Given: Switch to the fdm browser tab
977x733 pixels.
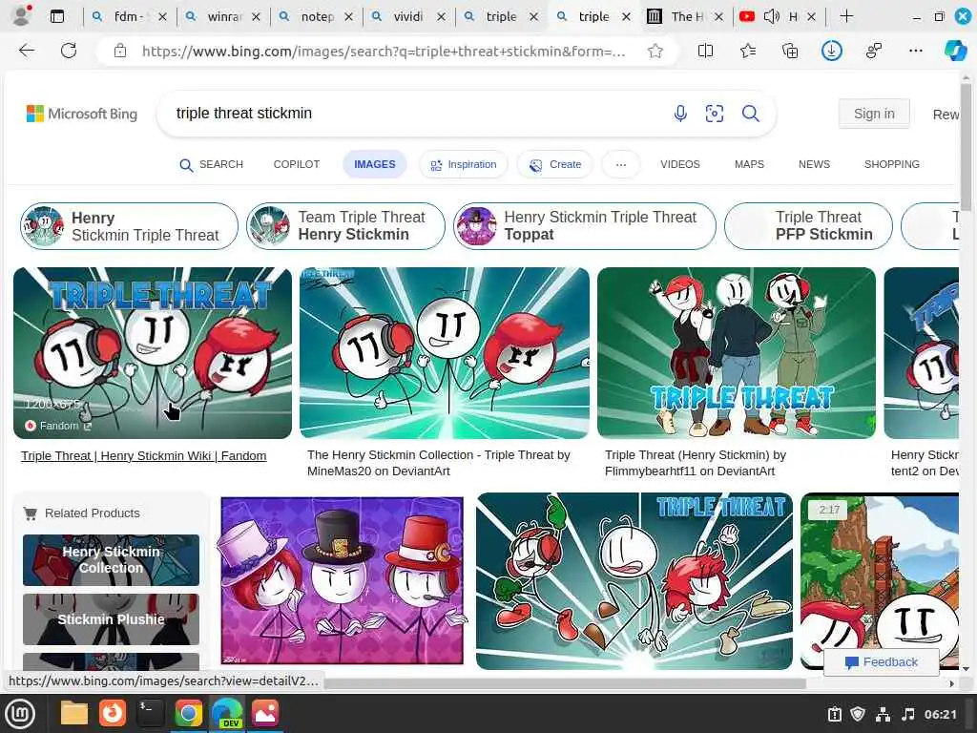Looking at the screenshot, I should (129, 17).
